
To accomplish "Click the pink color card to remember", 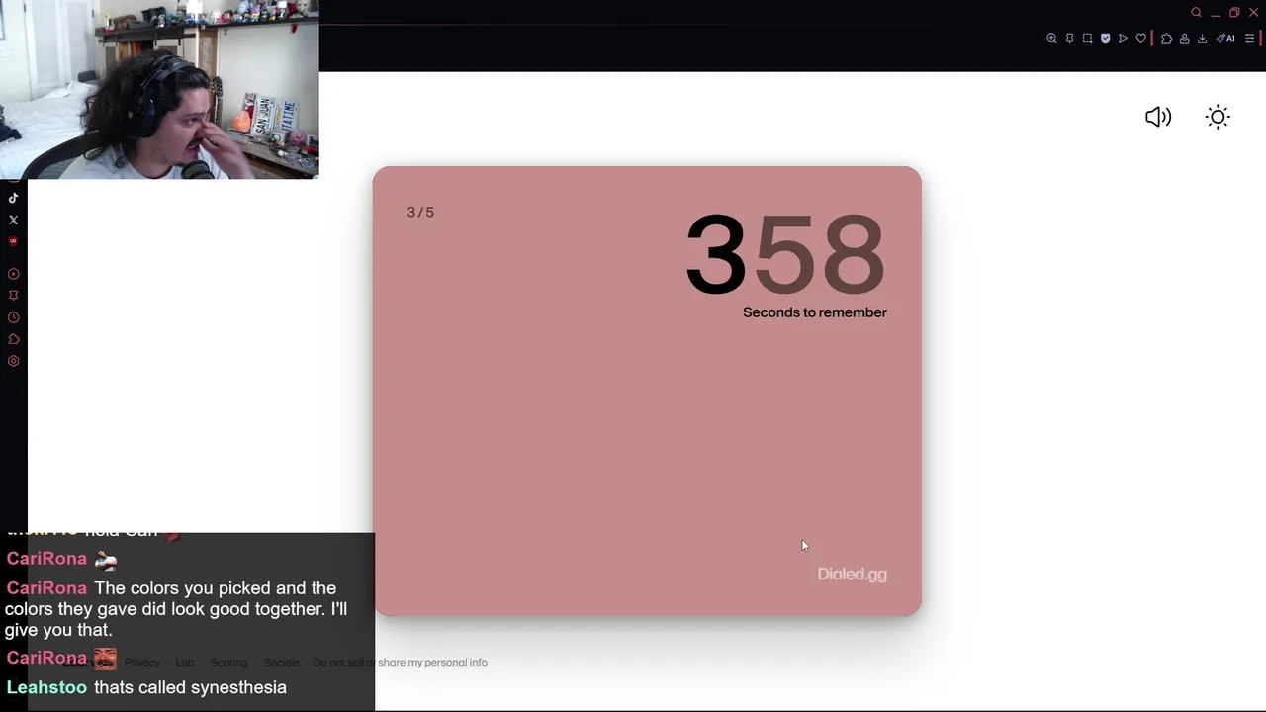I will 647,392.
